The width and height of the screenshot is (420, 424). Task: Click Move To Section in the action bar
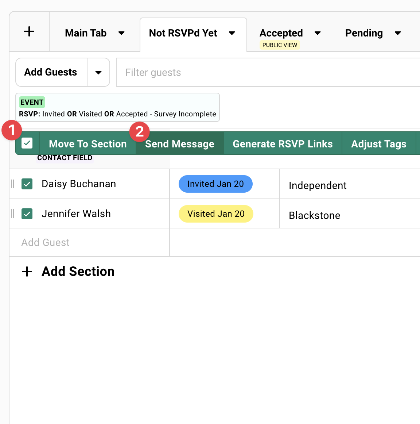pyautogui.click(x=87, y=143)
